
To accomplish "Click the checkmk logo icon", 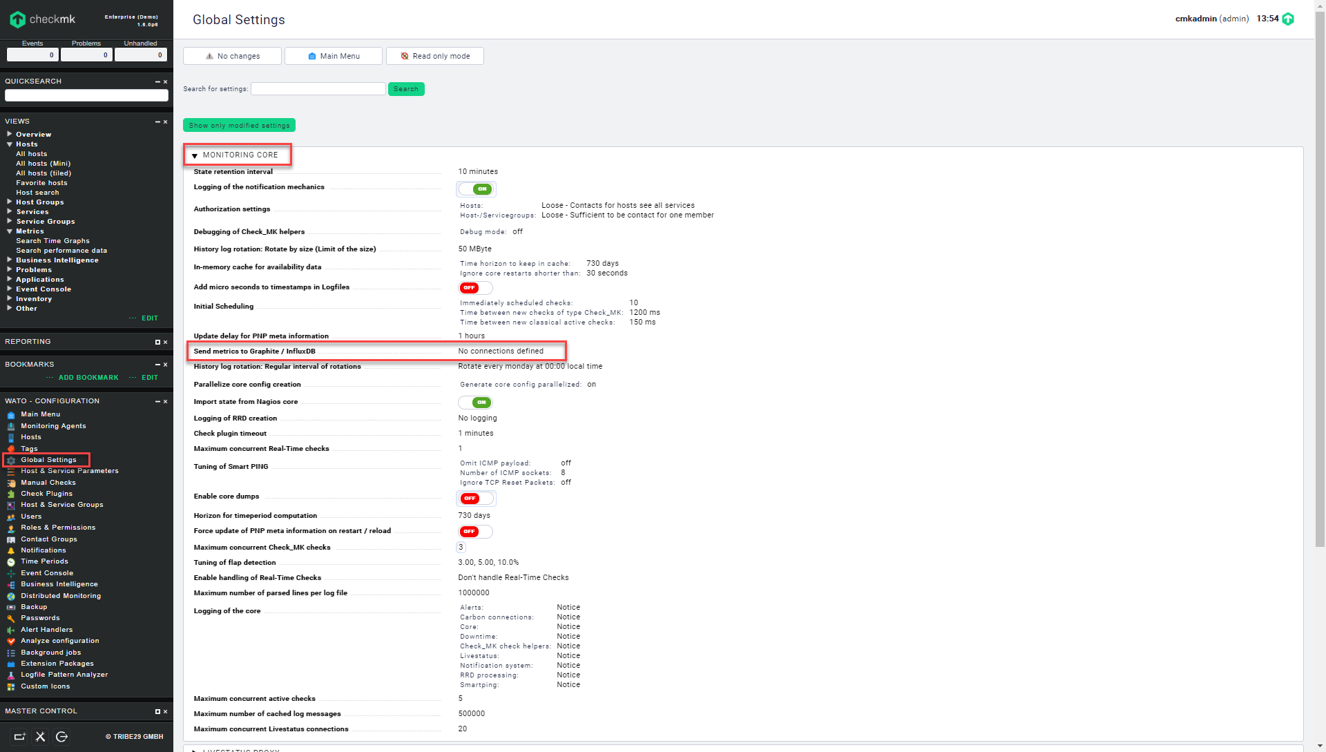I will tap(17, 19).
